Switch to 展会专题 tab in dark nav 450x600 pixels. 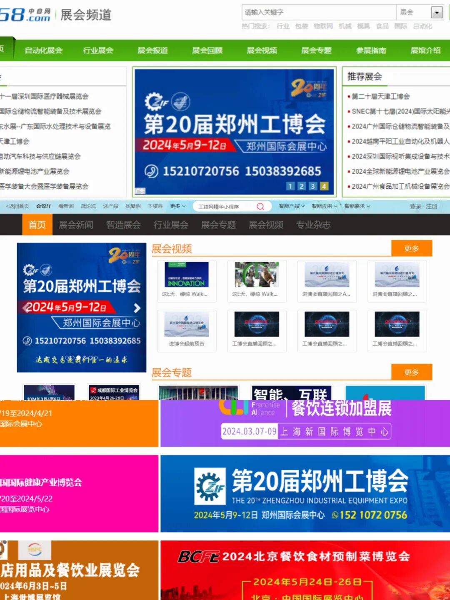tap(218, 225)
